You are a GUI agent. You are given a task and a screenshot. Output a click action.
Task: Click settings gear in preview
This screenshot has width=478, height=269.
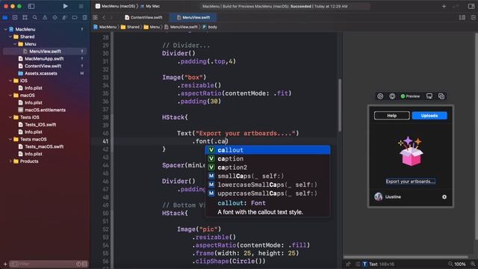(444, 197)
